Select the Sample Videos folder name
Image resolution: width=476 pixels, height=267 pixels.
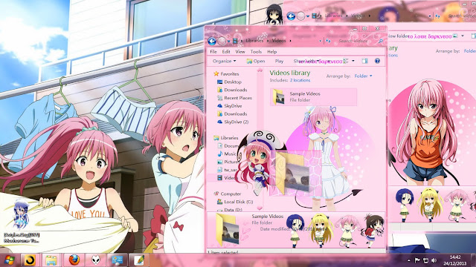pyautogui.click(x=305, y=94)
